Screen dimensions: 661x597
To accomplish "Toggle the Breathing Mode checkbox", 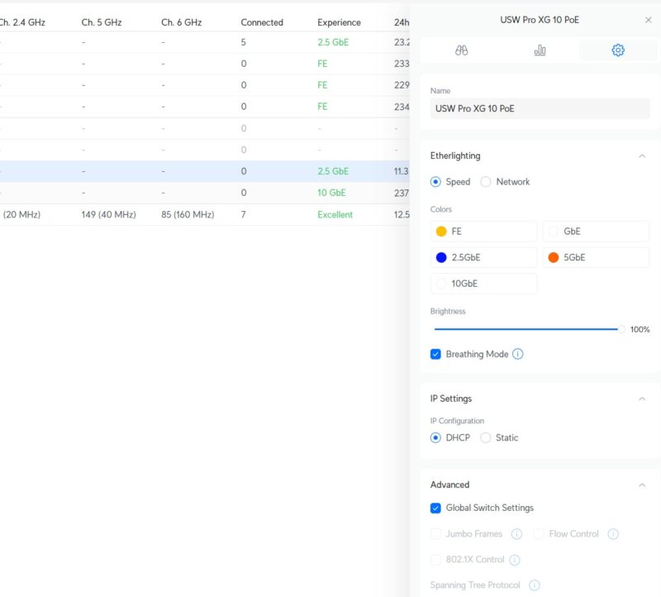I will point(435,354).
